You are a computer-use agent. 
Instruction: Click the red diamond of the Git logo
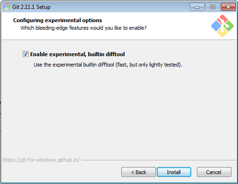click(x=222, y=19)
